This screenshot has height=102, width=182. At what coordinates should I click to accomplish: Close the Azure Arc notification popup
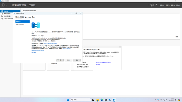[120, 47]
